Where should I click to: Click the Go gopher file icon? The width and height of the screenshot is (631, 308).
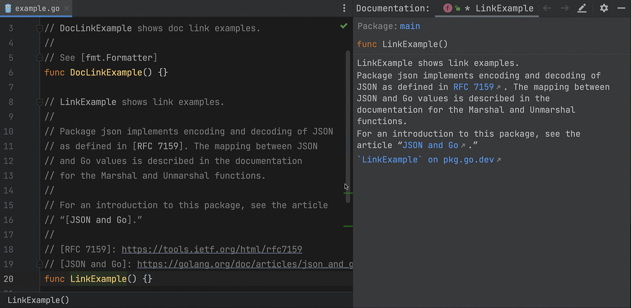click(8, 8)
